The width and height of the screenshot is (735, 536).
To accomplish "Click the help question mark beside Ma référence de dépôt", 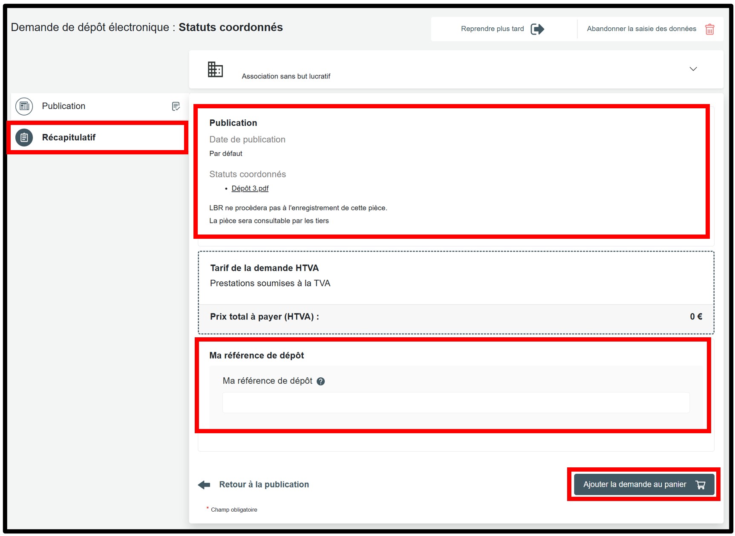I will click(321, 381).
